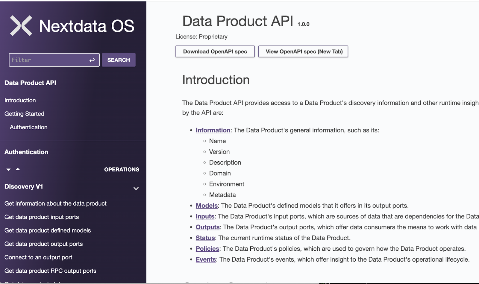
Task: Click the SEARCH button
Action: (x=119, y=60)
